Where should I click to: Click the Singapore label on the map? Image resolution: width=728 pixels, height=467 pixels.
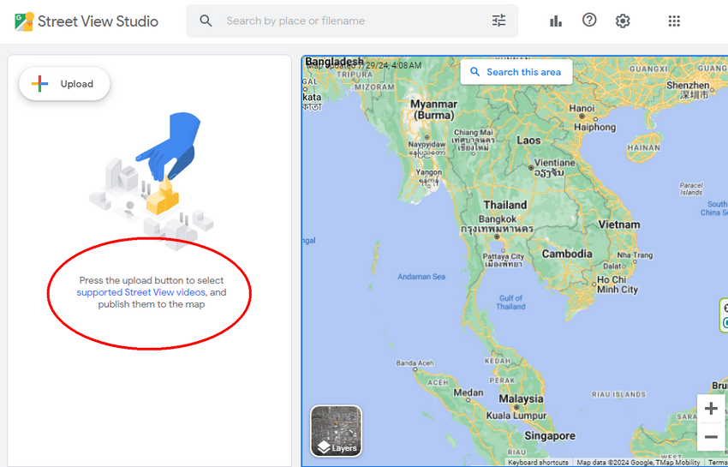[550, 436]
